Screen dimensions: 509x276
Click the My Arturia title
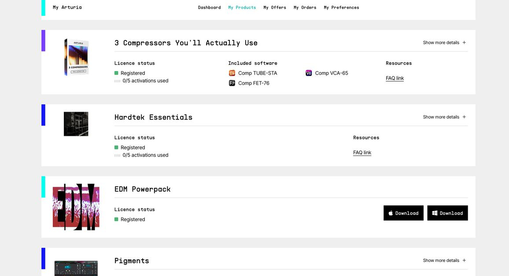67,7
